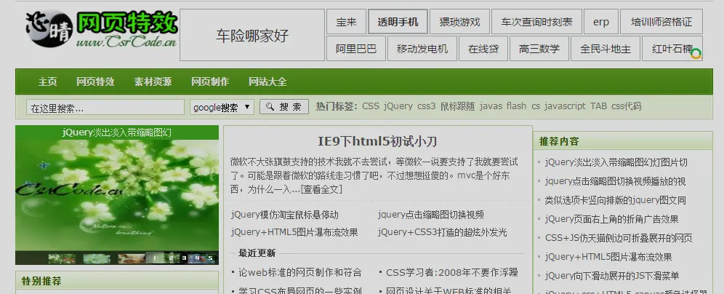Open jQuery淡出淡入带缩略图幻灯图片切 sidebar link
Image resolution: width=724 pixels, height=294 pixels.
616,163
